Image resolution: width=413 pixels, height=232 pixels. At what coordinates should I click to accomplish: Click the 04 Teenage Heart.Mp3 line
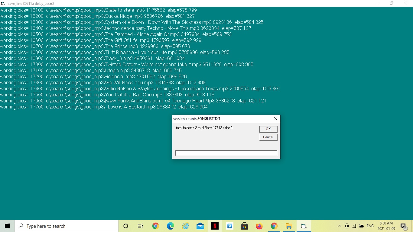(x=133, y=101)
